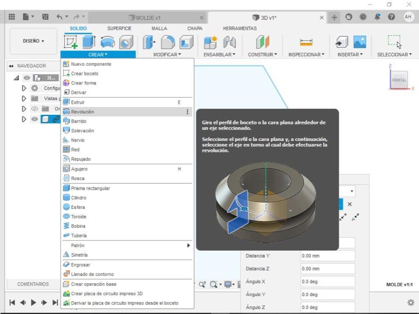Open the DISEÑO workspace dropdown
Viewport: 419px width, 314px height.
click(x=34, y=41)
